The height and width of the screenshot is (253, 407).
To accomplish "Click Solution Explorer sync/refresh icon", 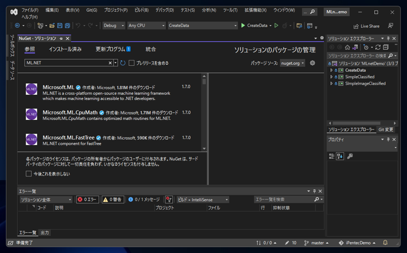I will 378,47.
